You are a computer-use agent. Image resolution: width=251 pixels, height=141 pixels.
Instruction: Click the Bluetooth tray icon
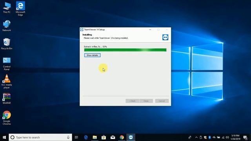coord(209,137)
